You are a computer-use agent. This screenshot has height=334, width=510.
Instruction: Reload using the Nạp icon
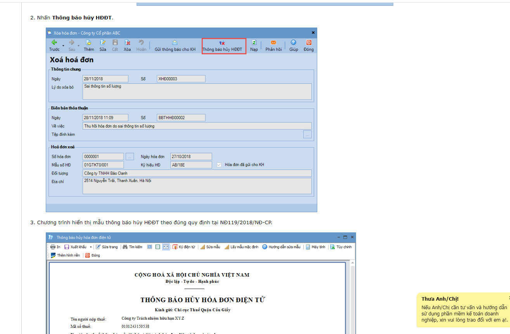(x=254, y=43)
